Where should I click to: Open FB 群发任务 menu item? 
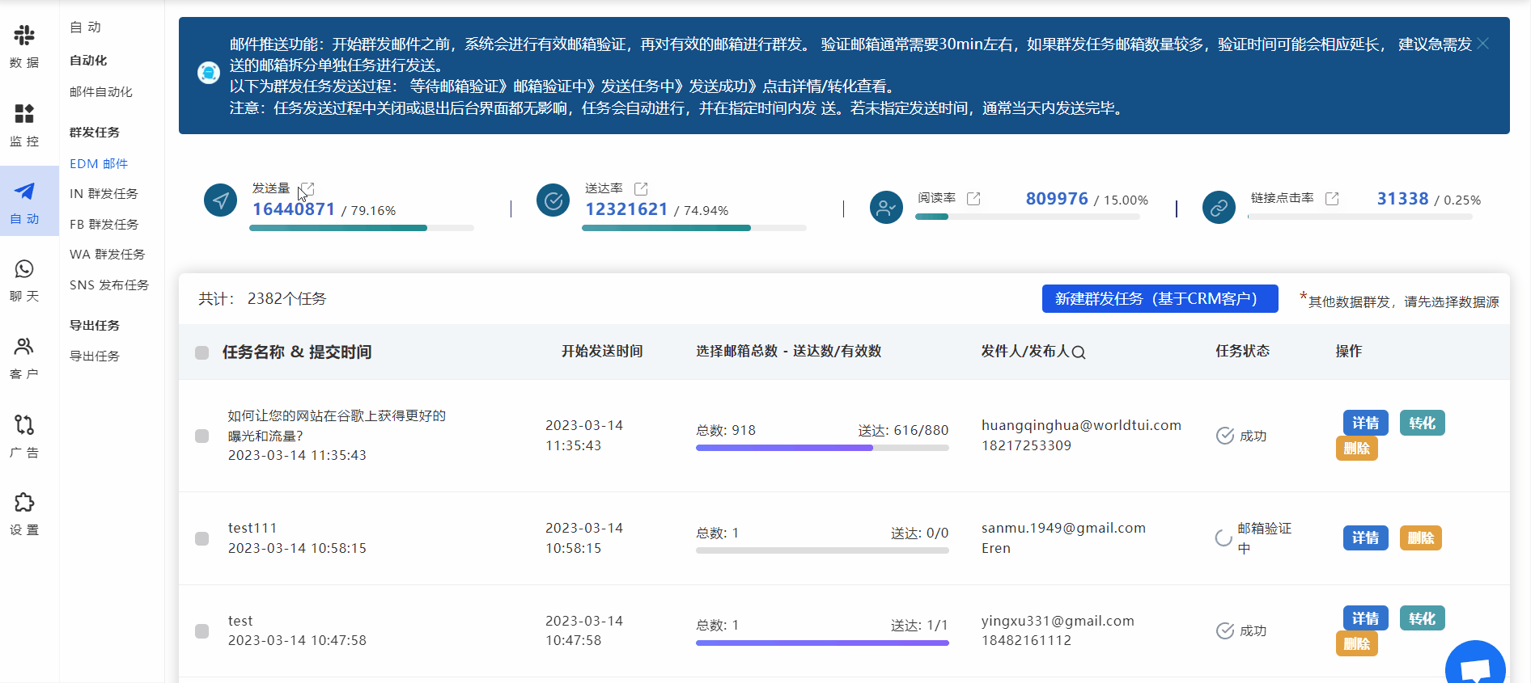click(104, 224)
